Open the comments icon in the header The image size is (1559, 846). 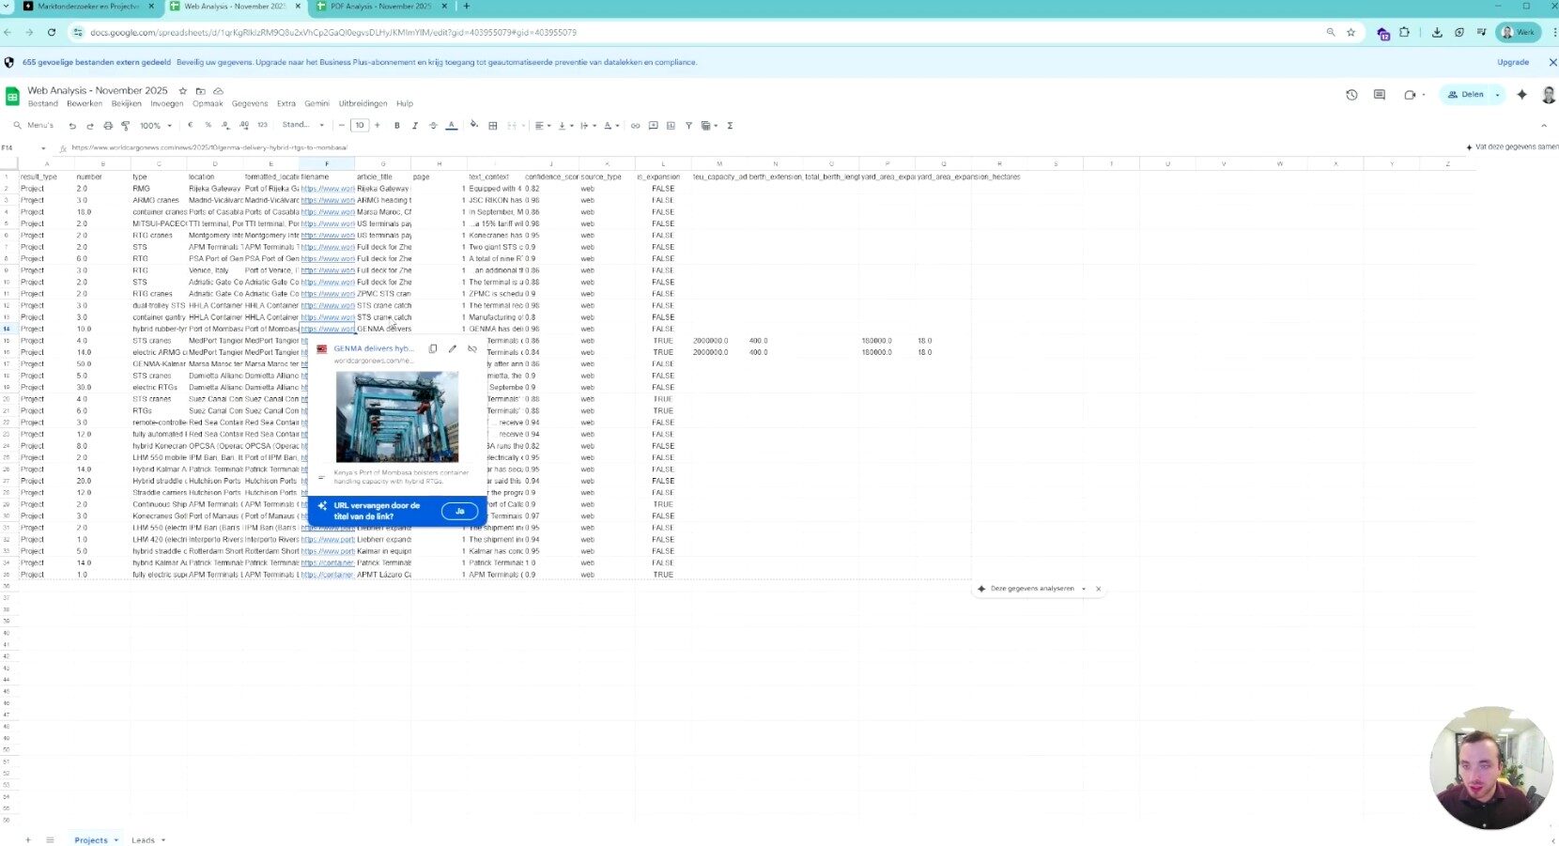tap(1379, 95)
